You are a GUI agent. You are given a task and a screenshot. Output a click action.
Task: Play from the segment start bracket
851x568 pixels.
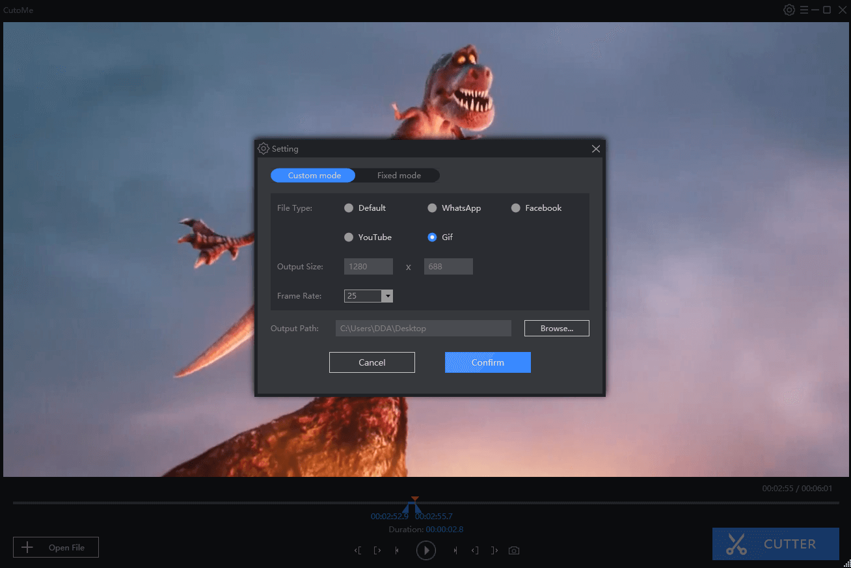(x=377, y=550)
